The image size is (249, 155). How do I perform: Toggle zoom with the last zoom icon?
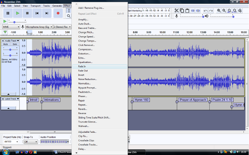(x=240, y=11)
